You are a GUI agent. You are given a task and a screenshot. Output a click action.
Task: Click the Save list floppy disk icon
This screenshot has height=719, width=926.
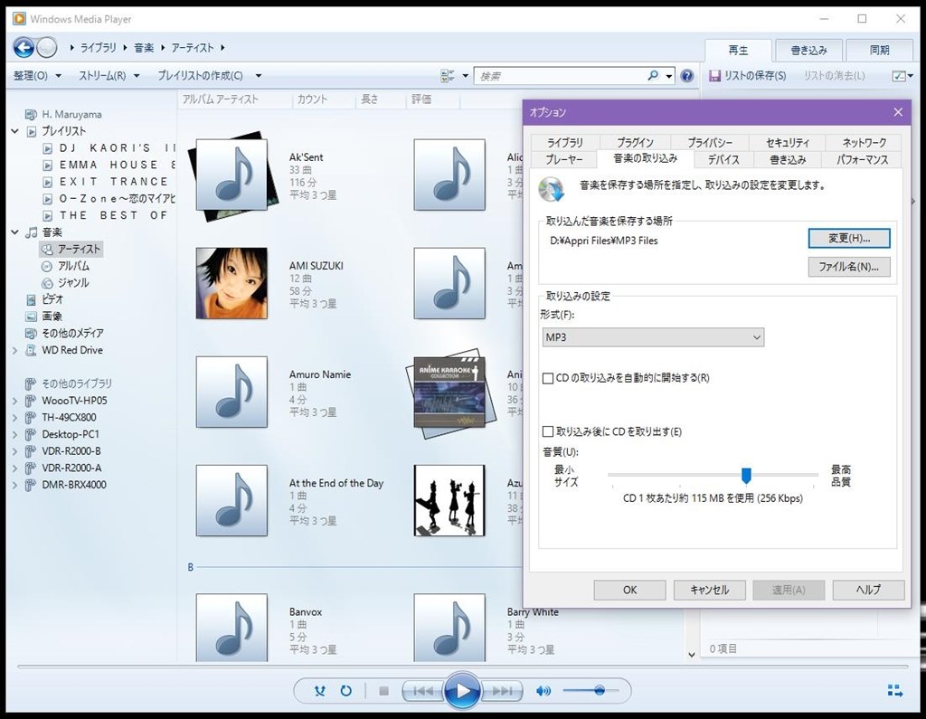[714, 76]
